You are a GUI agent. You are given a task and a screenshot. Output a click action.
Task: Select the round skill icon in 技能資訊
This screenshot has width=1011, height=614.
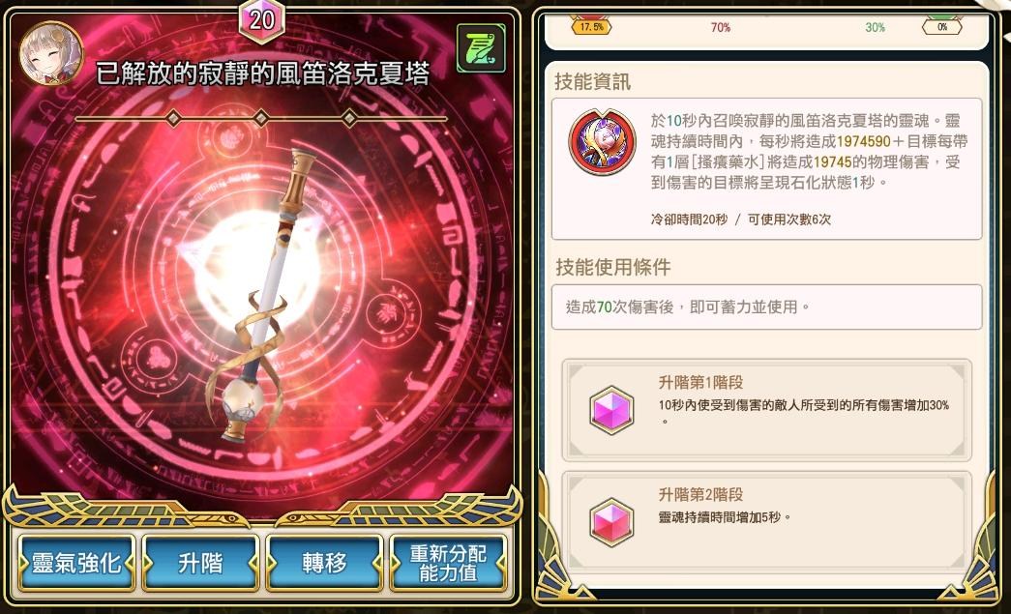(602, 142)
